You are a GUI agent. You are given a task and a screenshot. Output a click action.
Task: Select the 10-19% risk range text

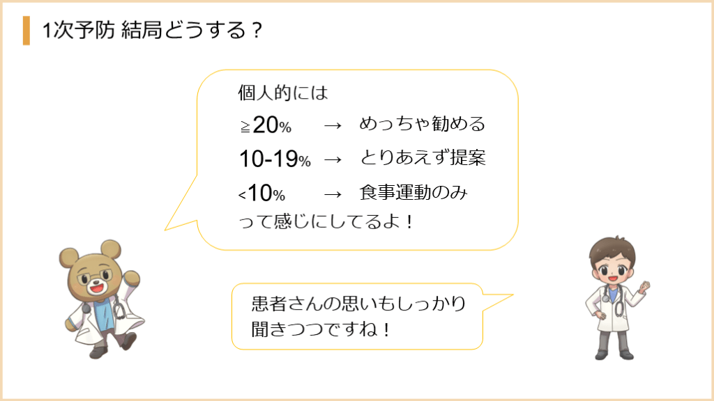coord(275,159)
